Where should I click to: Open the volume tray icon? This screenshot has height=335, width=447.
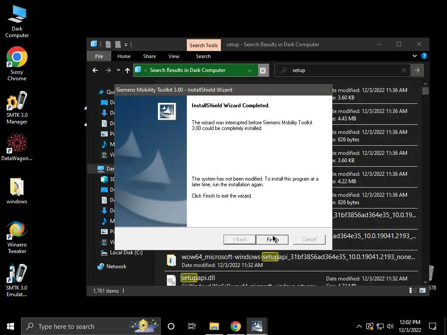pos(390,326)
